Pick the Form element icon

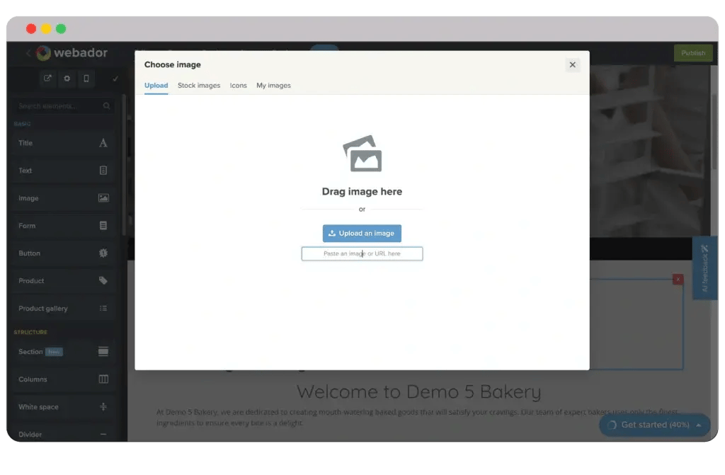point(103,226)
